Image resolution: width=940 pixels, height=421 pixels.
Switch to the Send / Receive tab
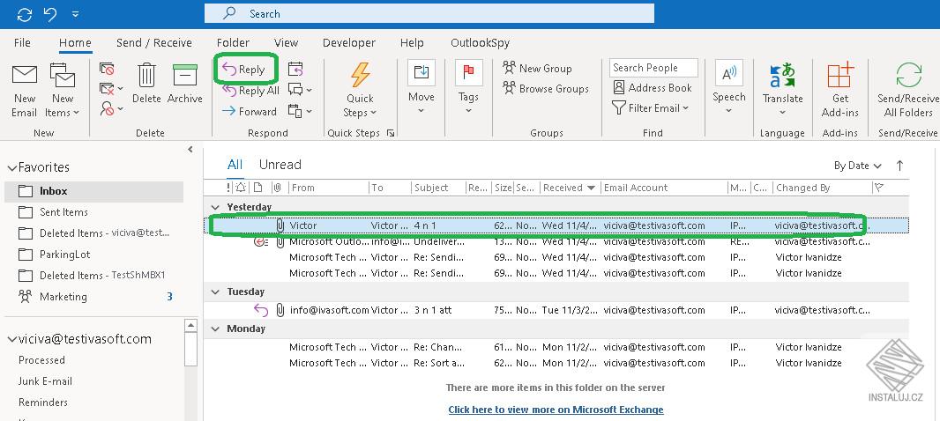[154, 42]
